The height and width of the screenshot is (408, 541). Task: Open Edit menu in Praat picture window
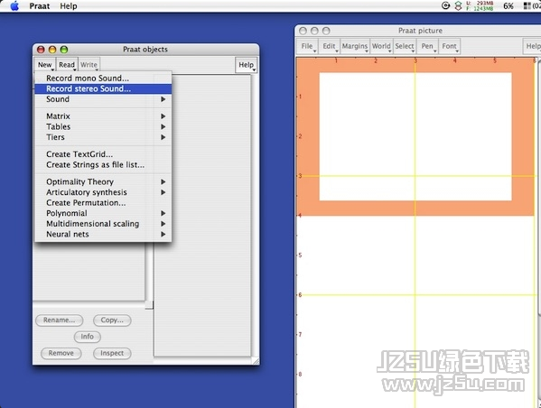329,46
